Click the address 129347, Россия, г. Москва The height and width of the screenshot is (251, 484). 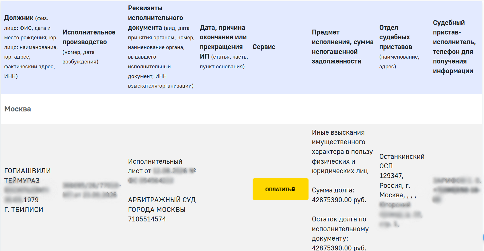click(x=398, y=185)
